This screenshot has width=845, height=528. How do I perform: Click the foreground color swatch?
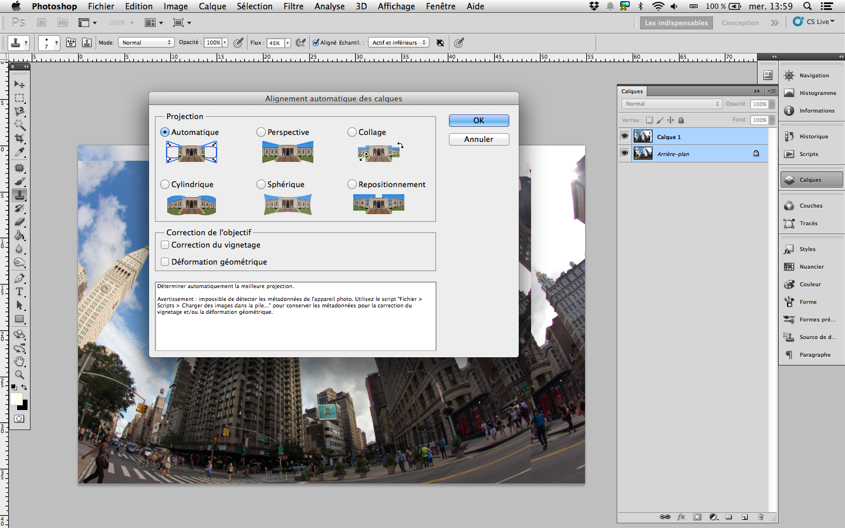click(16, 399)
